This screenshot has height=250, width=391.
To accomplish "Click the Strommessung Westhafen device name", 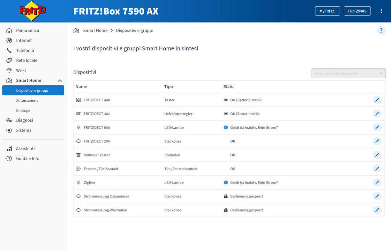I will 105,210.
